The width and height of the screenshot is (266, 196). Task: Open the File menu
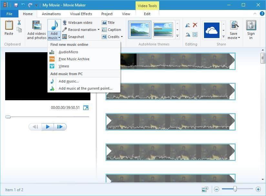(9, 14)
